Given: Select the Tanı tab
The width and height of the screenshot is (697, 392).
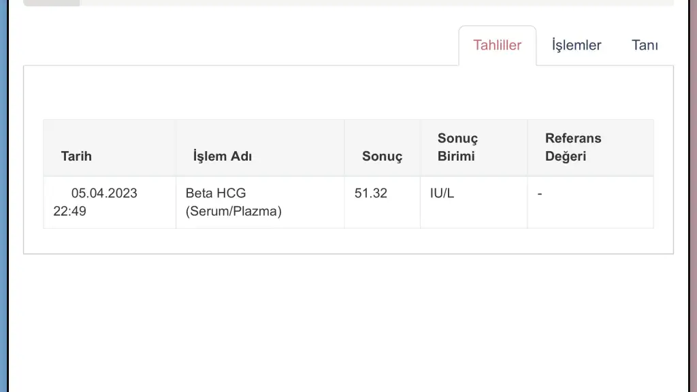Looking at the screenshot, I should coord(645,46).
